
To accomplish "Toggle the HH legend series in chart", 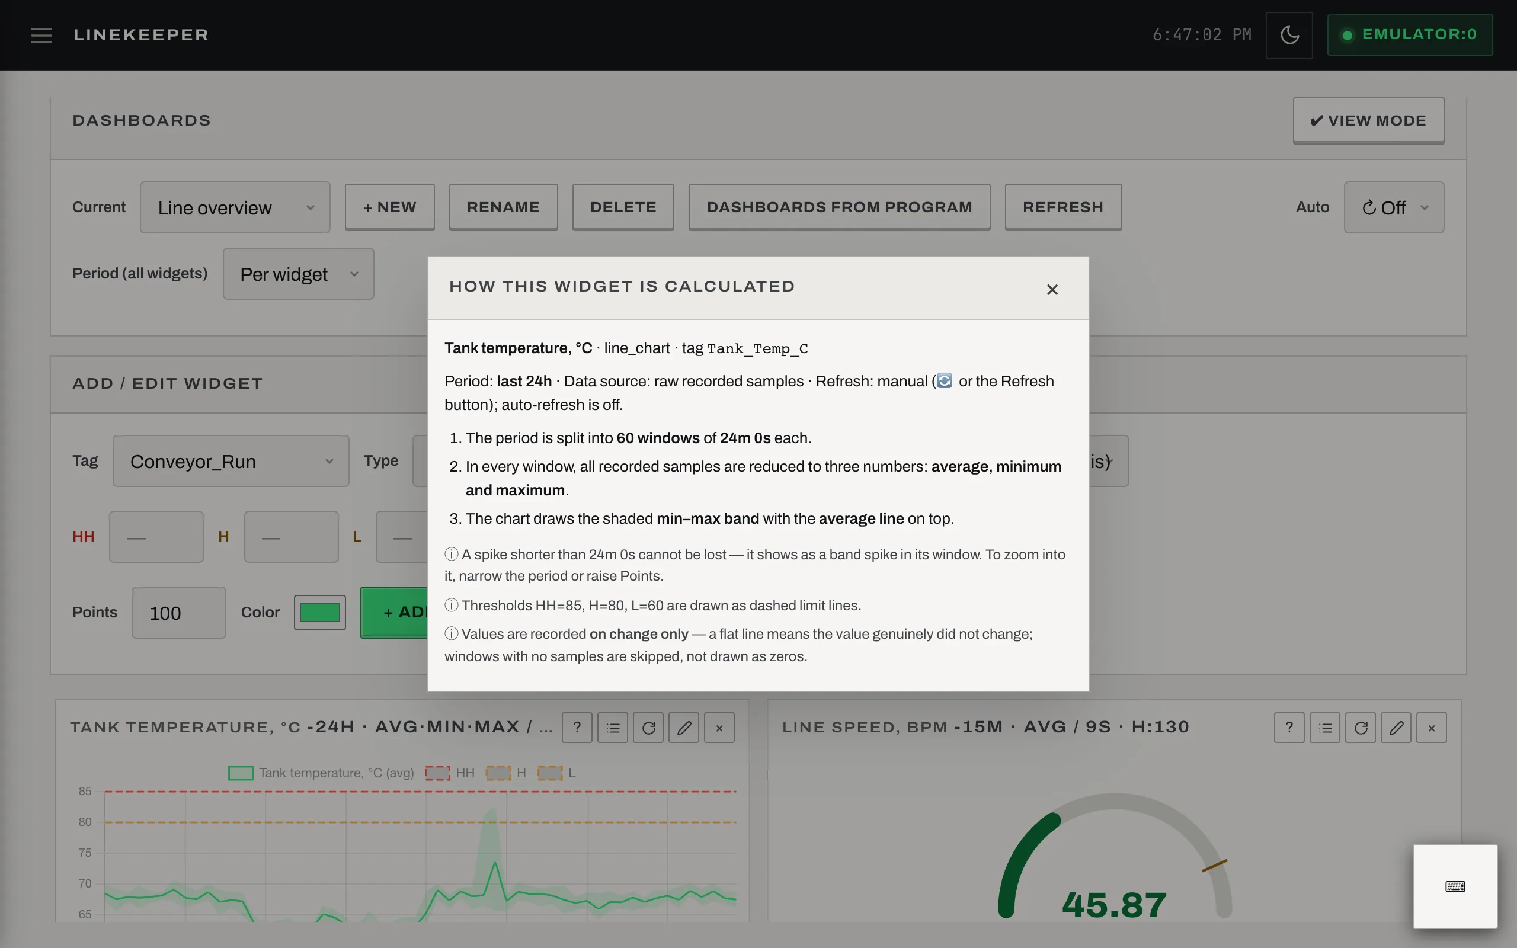I will tap(449, 773).
